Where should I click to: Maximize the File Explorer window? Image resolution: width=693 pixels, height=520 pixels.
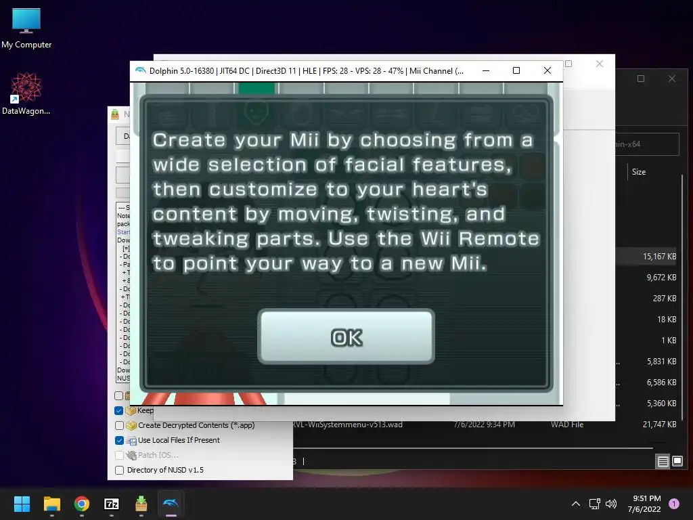click(641, 79)
